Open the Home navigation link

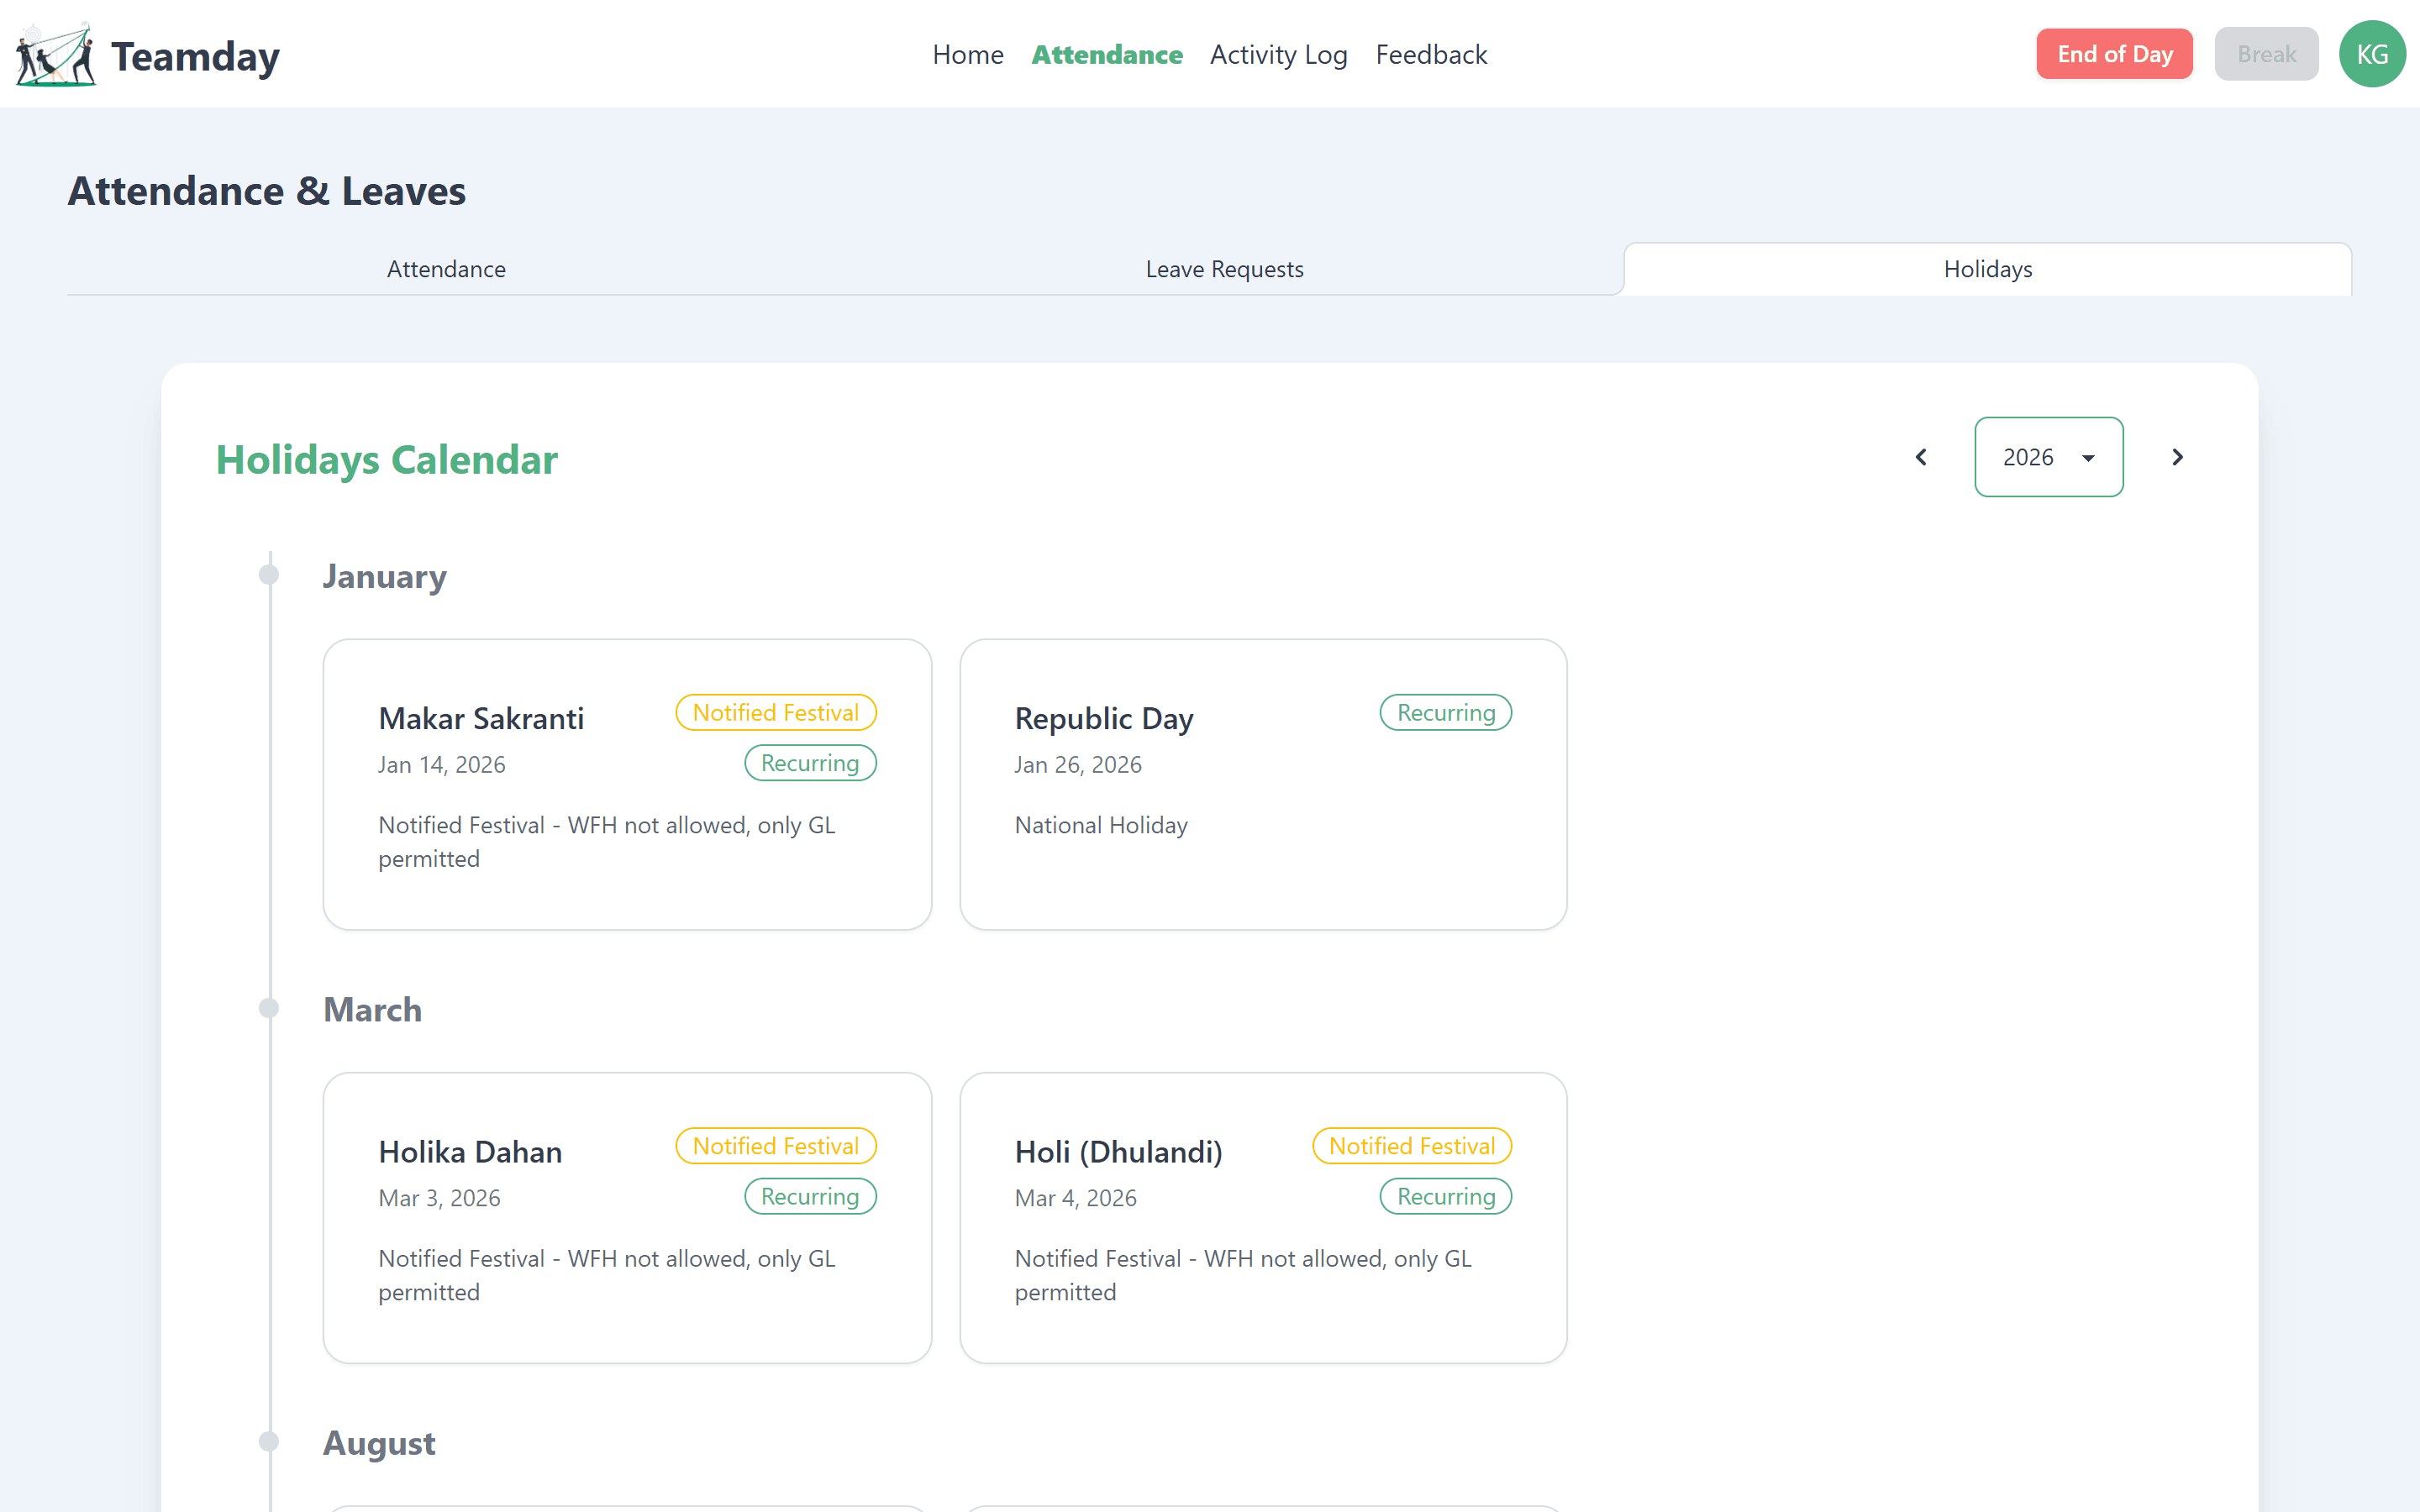[967, 54]
